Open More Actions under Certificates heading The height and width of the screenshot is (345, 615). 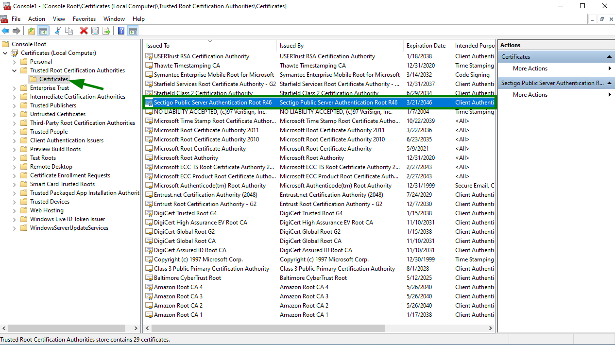click(x=556, y=69)
